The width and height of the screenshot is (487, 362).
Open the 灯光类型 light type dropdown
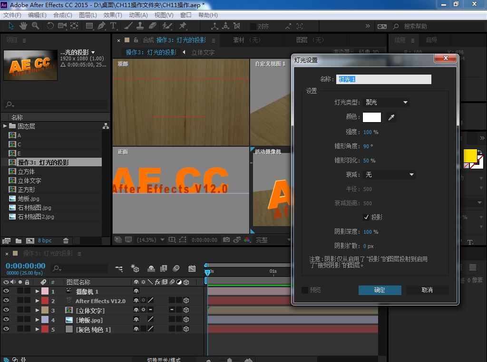[x=386, y=102]
